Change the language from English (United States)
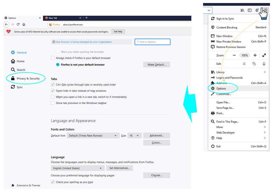Image resolution: width=273 pixels, height=194 pixels. point(77,168)
